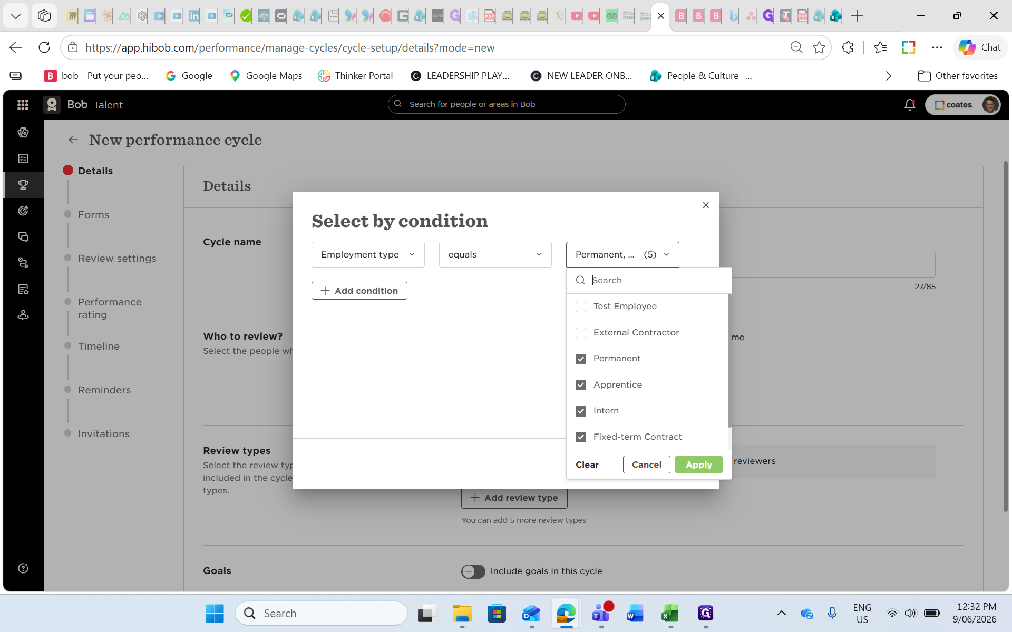Click Windows taskbar Search box
The width and height of the screenshot is (1012, 632).
click(322, 613)
